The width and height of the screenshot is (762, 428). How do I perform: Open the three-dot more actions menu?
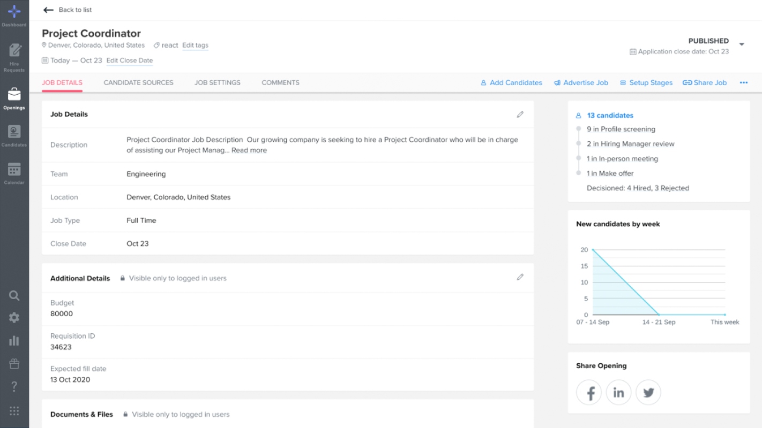click(x=744, y=83)
